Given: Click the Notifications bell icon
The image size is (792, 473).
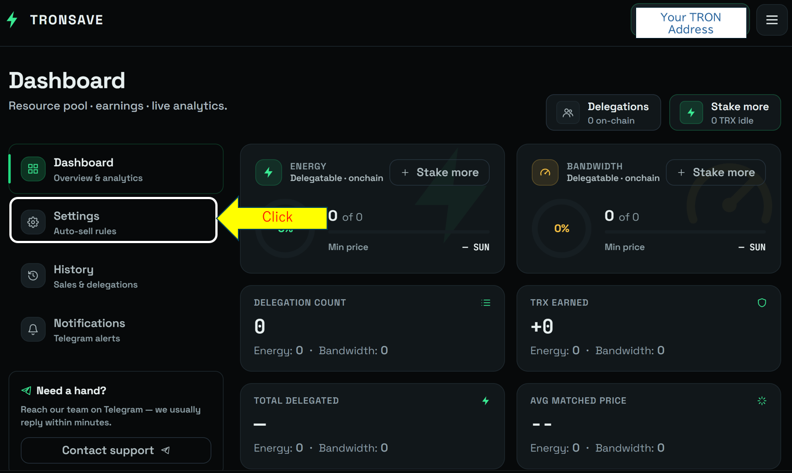Looking at the screenshot, I should click(33, 329).
